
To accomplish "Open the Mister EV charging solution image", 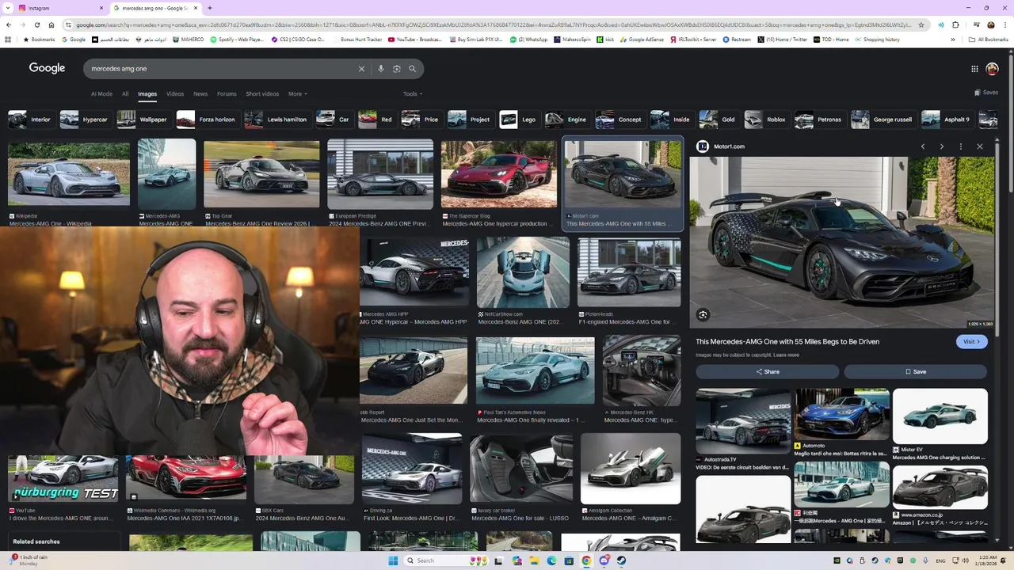I will point(940,416).
